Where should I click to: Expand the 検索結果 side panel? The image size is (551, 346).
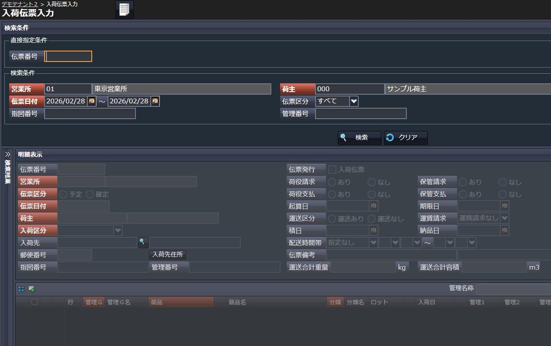(7, 154)
